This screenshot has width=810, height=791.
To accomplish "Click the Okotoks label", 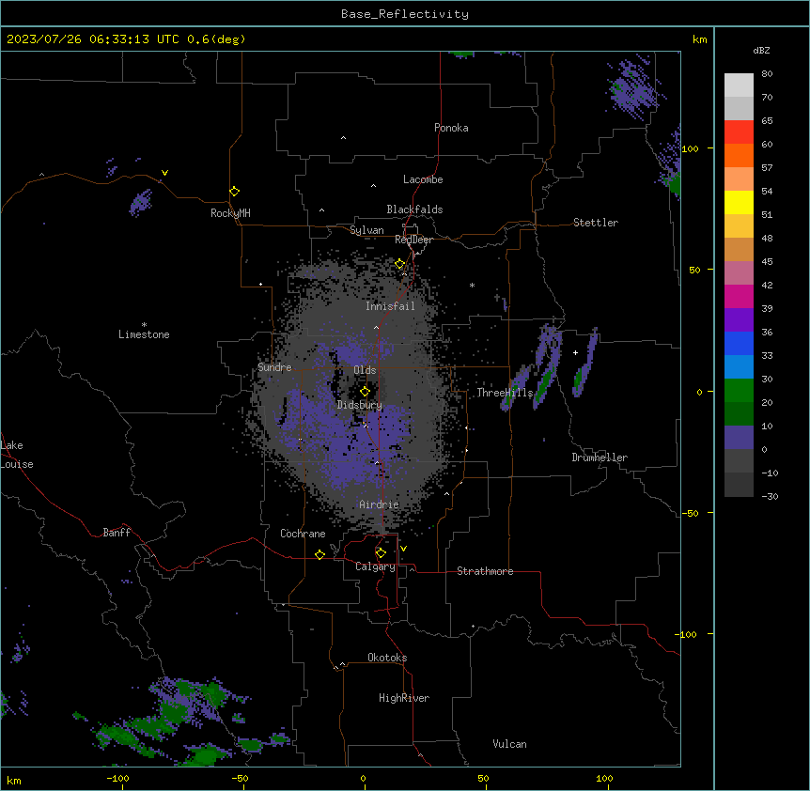I will 387,658.
